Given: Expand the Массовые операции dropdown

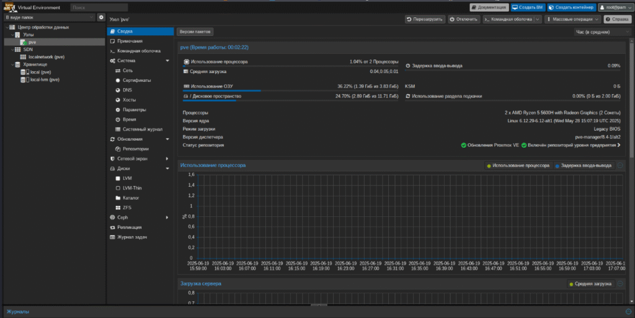Looking at the screenshot, I should [x=572, y=19].
